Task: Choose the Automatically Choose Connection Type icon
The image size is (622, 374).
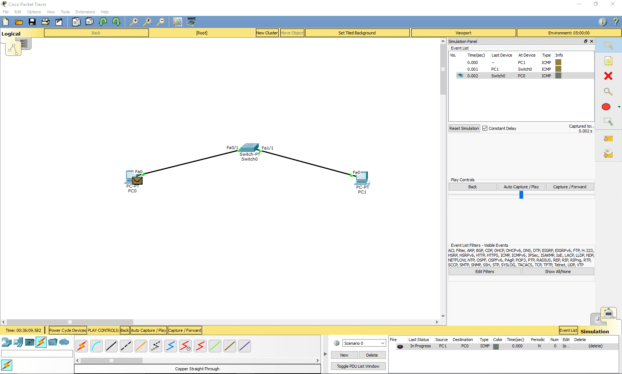Action: (x=82, y=346)
